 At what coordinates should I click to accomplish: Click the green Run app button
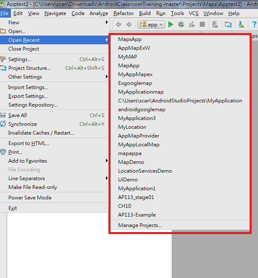pyautogui.click(x=171, y=25)
